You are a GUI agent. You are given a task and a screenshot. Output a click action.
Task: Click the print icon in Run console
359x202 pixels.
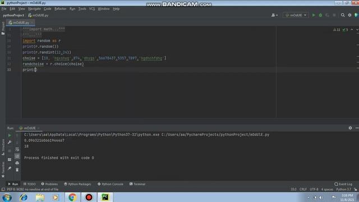click(17, 163)
